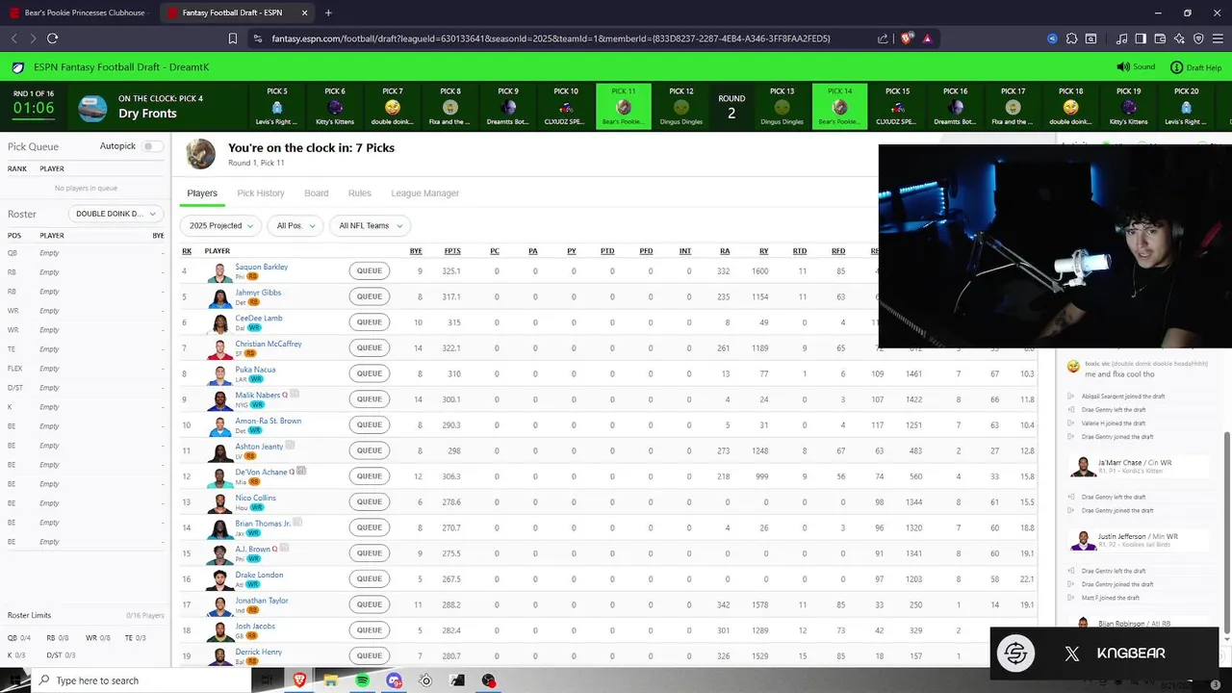This screenshot has width=1232, height=693.
Task: Click the user avatar beside You're on the clock
Action: (x=200, y=154)
